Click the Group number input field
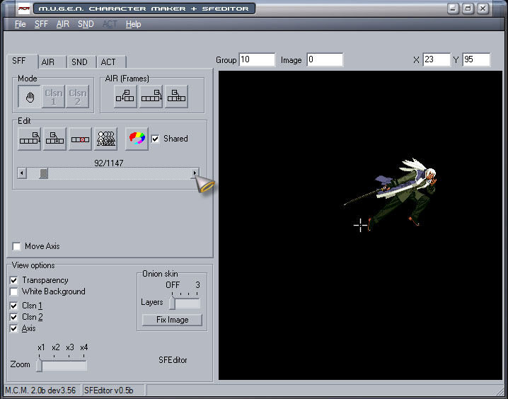The height and width of the screenshot is (399, 508). point(257,60)
